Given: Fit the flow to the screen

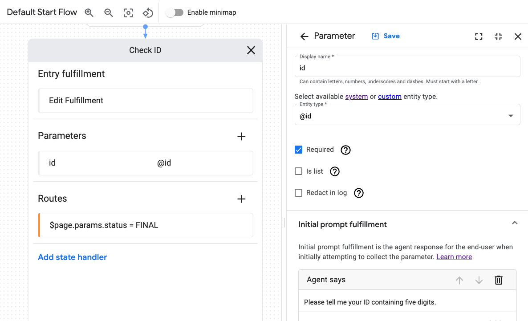Looking at the screenshot, I should click(128, 12).
